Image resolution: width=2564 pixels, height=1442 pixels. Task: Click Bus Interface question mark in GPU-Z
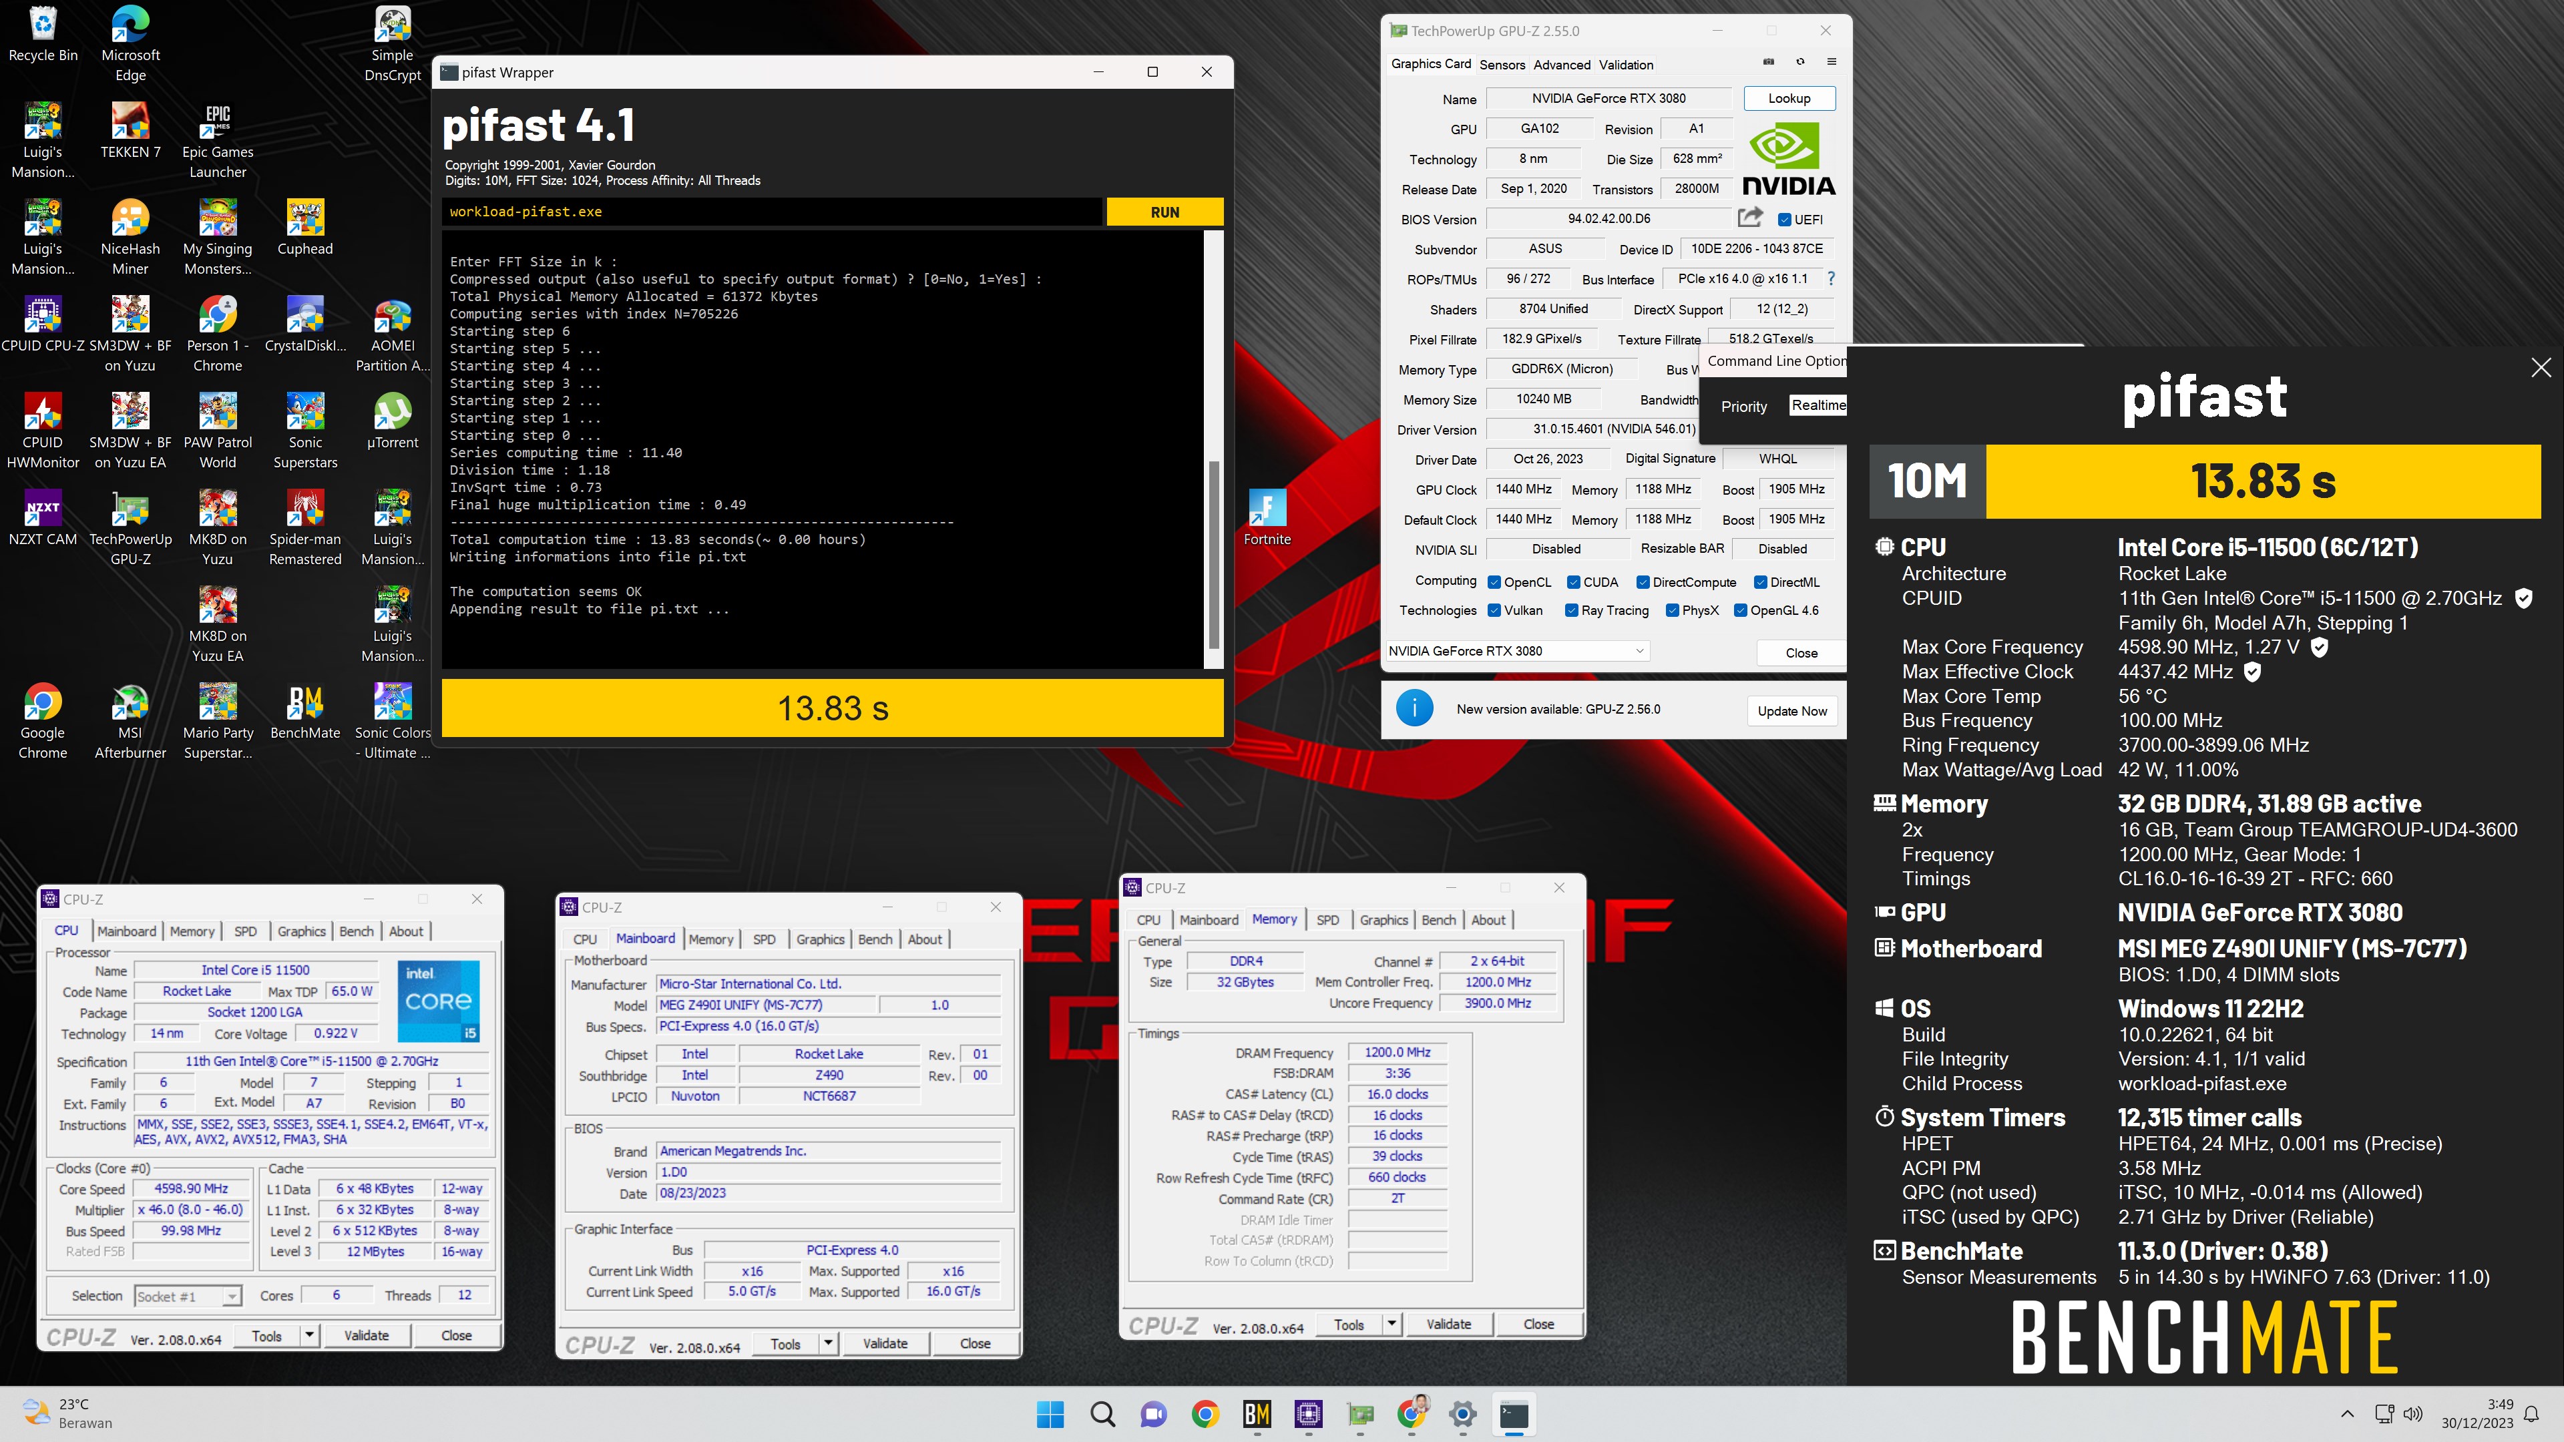pyautogui.click(x=1830, y=278)
